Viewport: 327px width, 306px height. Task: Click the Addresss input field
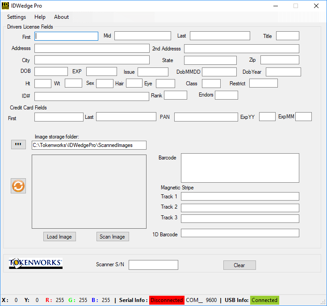pyautogui.click(x=92, y=48)
